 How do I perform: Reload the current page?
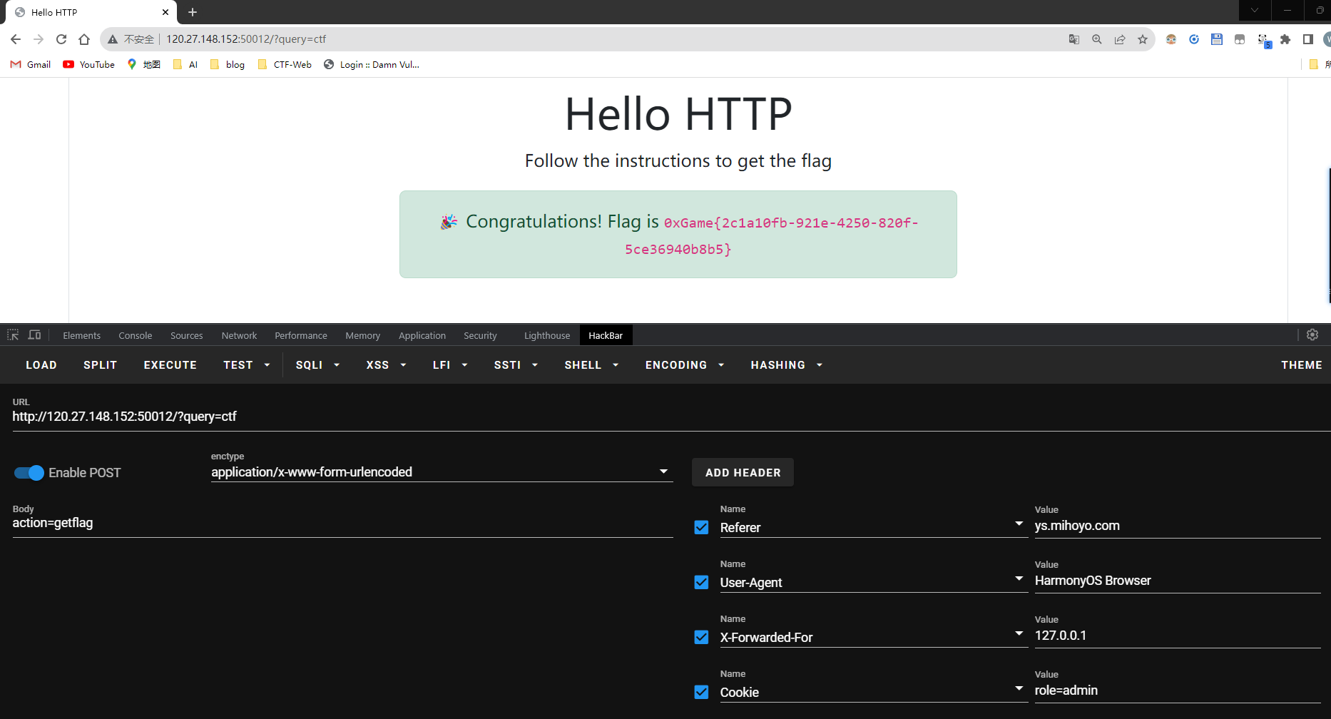[61, 39]
